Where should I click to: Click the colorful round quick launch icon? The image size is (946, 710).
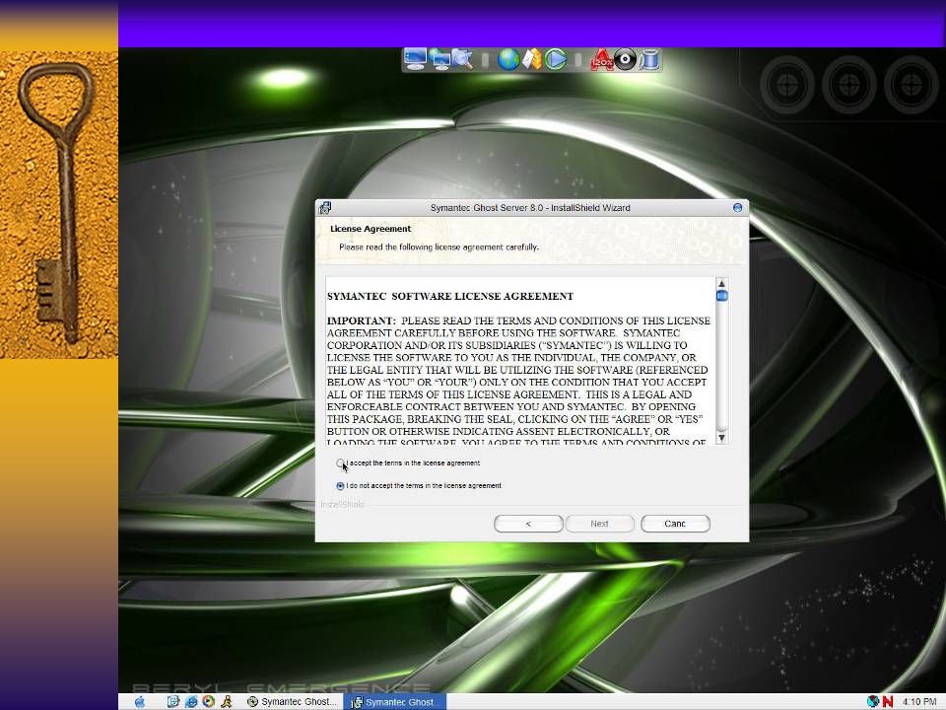tap(209, 701)
